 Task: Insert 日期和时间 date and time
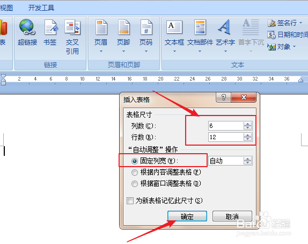(288, 35)
